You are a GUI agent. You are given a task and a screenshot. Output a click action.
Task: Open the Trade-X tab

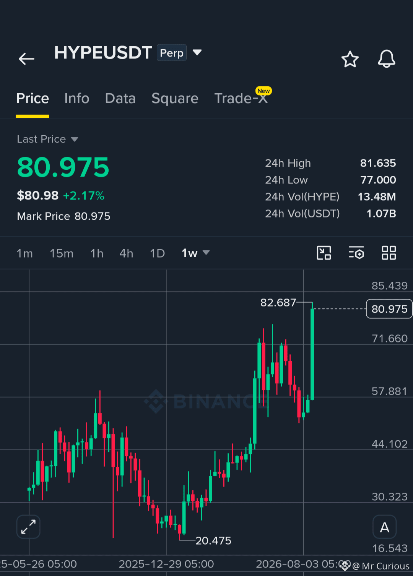[241, 98]
